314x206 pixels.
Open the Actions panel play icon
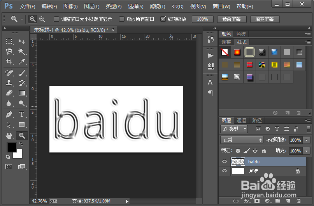tap(210, 55)
